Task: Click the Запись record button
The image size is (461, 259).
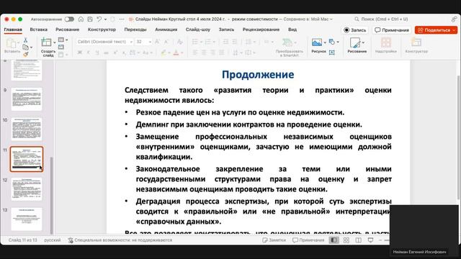Action: coord(355,30)
